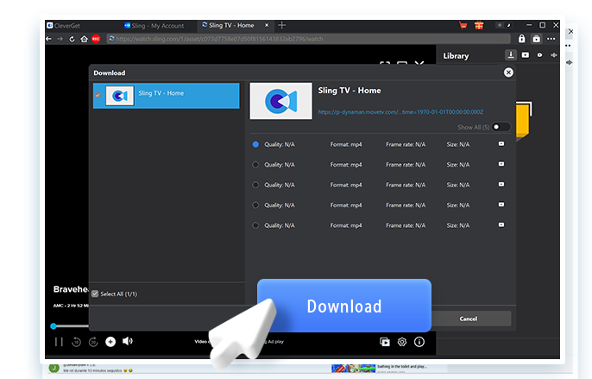Click the small thumbnail in the download list
The width and height of the screenshot is (592, 379).
coord(120,96)
